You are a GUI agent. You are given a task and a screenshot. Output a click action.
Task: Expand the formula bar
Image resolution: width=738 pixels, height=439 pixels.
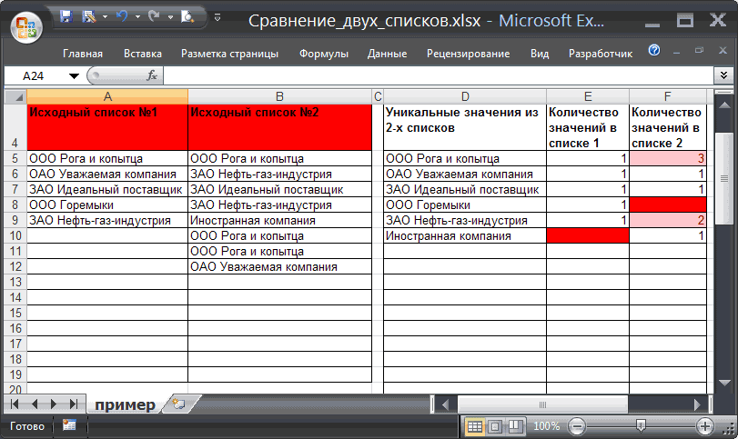pos(726,76)
